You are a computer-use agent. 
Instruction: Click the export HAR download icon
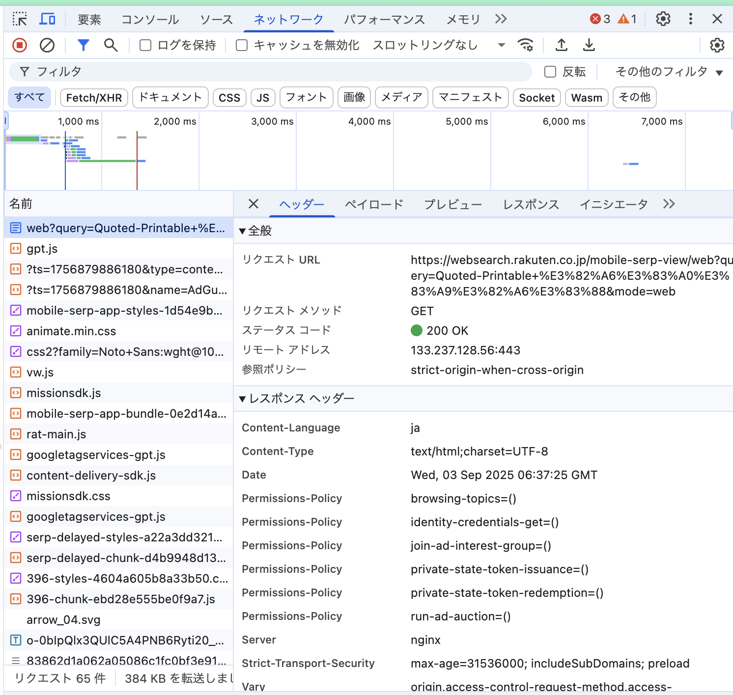pos(589,45)
